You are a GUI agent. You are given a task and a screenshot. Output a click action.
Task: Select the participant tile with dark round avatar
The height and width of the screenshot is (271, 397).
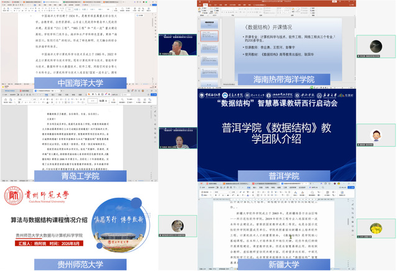click(376, 47)
